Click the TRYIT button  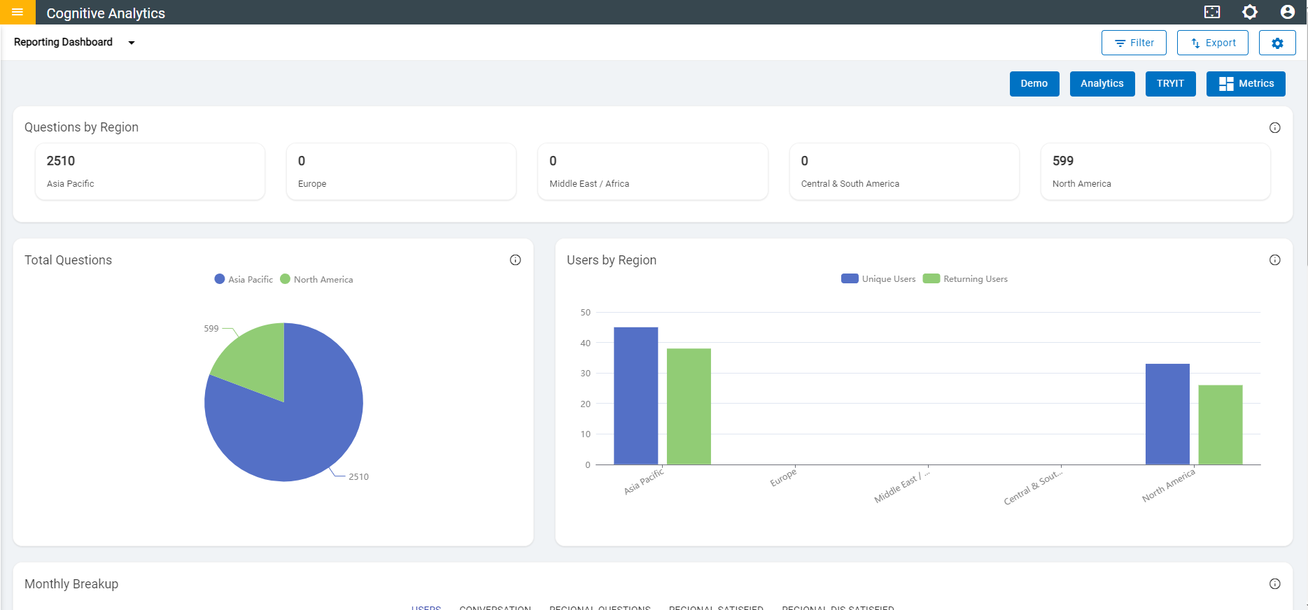1170,83
